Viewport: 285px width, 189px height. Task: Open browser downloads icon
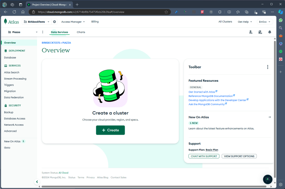(x=255, y=12)
